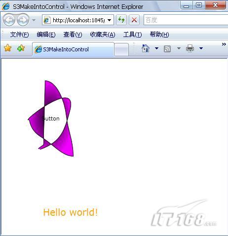Click the Home page house icon
228x236 pixels.
point(146,48)
